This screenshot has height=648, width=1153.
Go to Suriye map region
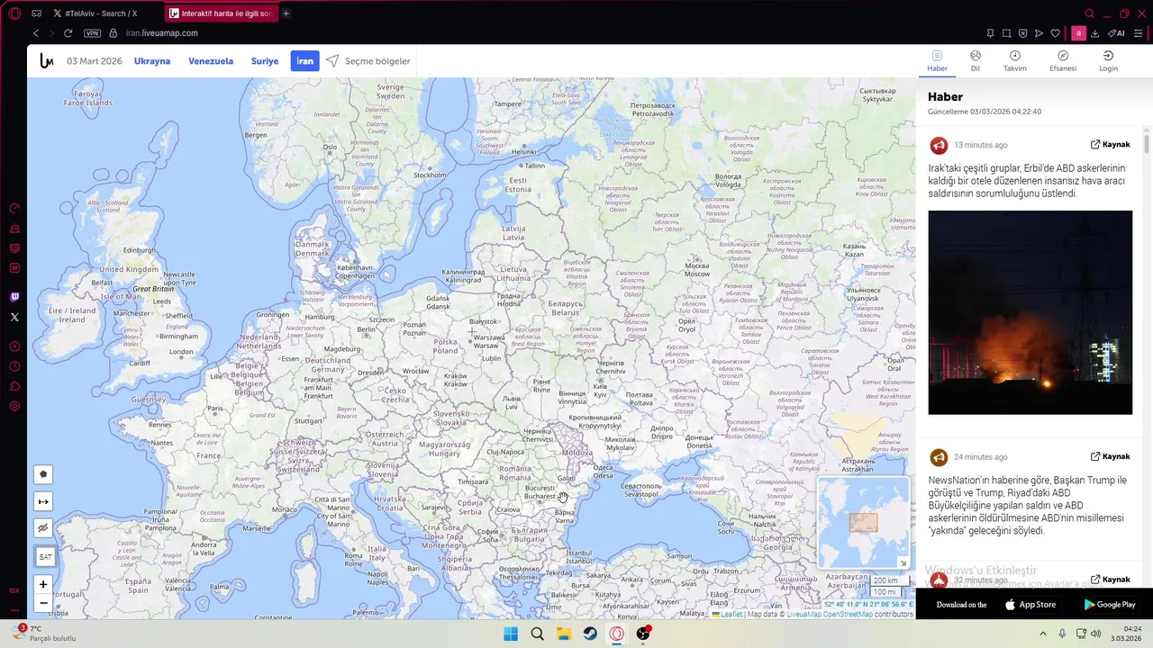[265, 61]
